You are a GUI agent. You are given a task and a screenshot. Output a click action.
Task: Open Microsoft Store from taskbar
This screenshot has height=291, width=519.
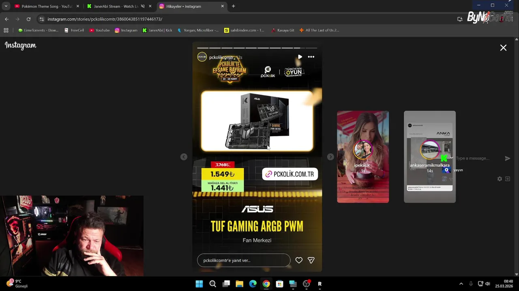(279, 284)
